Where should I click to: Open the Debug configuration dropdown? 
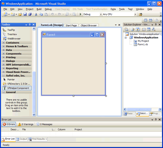(101, 14)
